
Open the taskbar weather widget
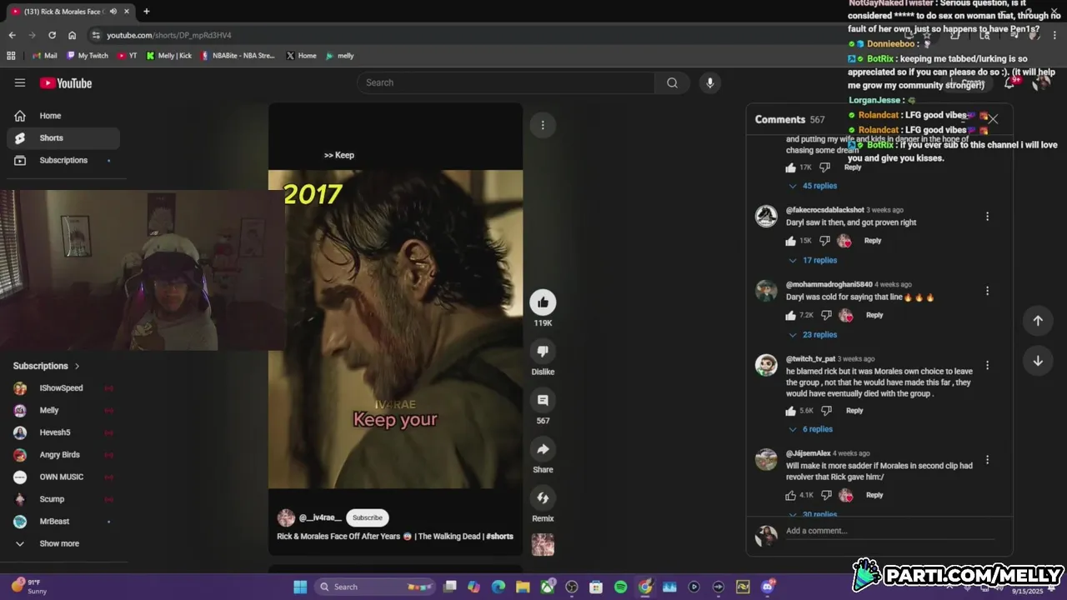[29, 587]
